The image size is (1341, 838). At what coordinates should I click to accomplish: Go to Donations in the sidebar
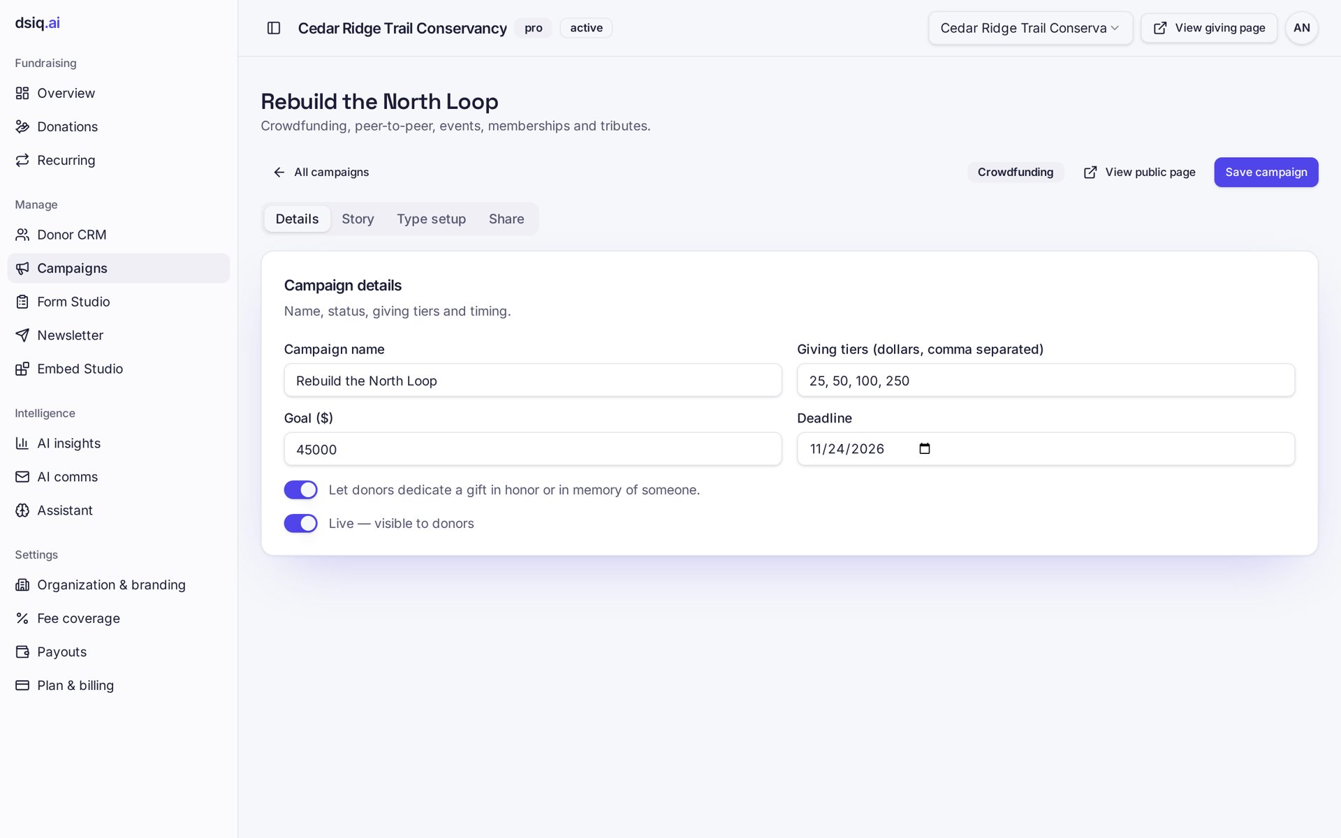(119, 126)
